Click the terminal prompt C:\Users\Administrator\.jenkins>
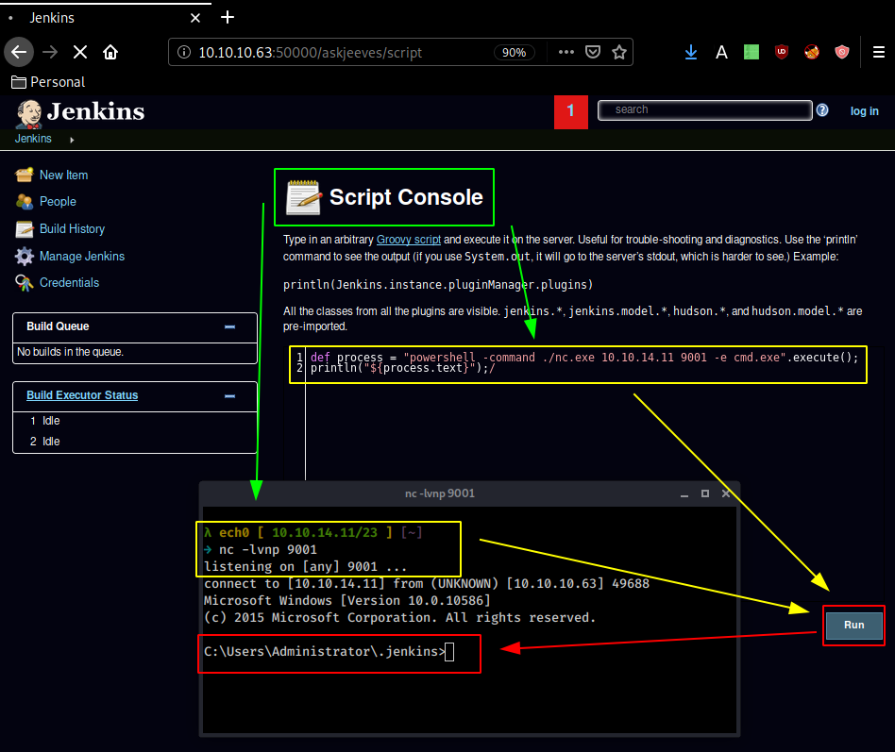The width and height of the screenshot is (895, 752). pyautogui.click(x=324, y=652)
